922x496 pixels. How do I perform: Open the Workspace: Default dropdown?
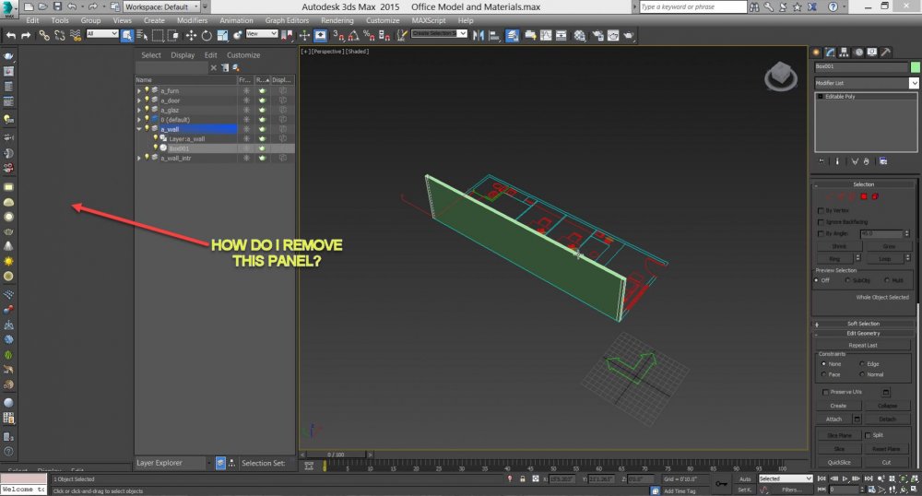(x=162, y=6)
